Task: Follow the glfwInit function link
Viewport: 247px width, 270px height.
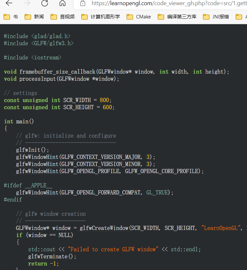Action: [28, 150]
